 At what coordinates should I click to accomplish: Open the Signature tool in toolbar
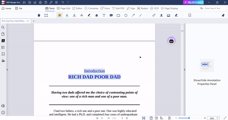176,15
